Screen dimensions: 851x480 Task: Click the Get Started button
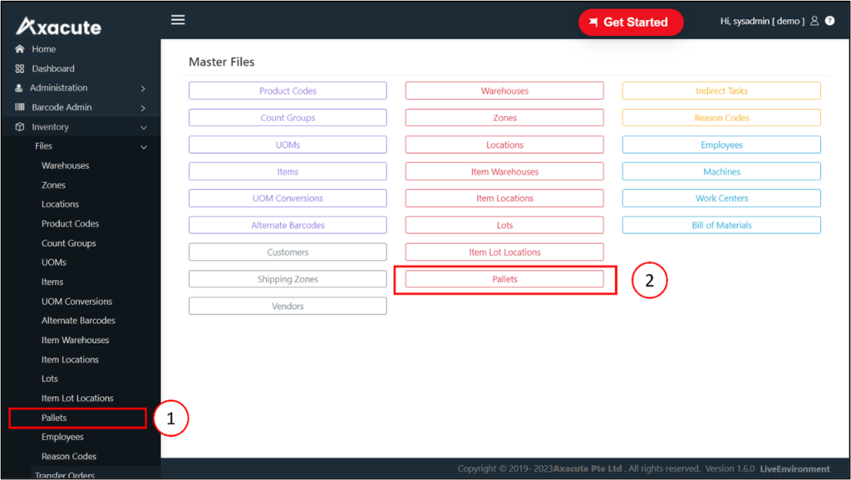pyautogui.click(x=631, y=22)
